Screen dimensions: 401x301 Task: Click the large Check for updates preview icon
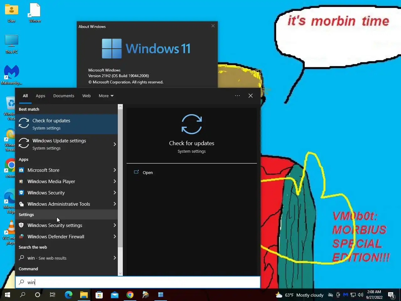[192, 124]
